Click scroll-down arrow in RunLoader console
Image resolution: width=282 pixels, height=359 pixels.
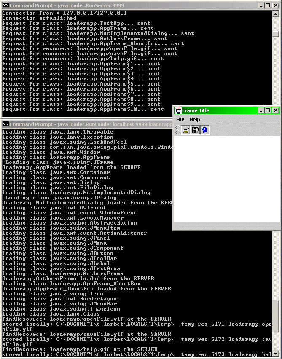pyautogui.click(x=276, y=354)
